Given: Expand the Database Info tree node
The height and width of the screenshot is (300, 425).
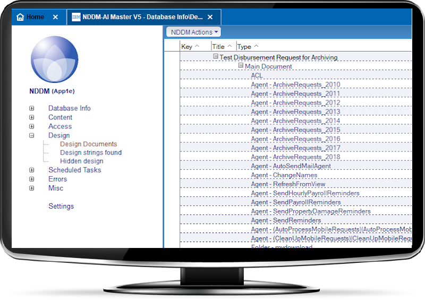Looking at the screenshot, I should click(32, 108).
